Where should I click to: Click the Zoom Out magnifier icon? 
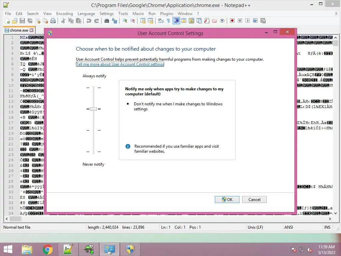[x=132, y=21]
